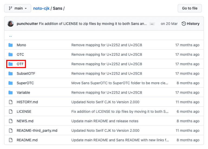
Task: Open the NEWS.md file
Action: pos(25,121)
